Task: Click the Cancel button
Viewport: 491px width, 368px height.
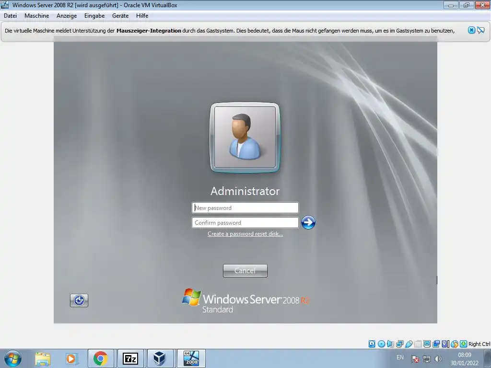Action: (245, 271)
